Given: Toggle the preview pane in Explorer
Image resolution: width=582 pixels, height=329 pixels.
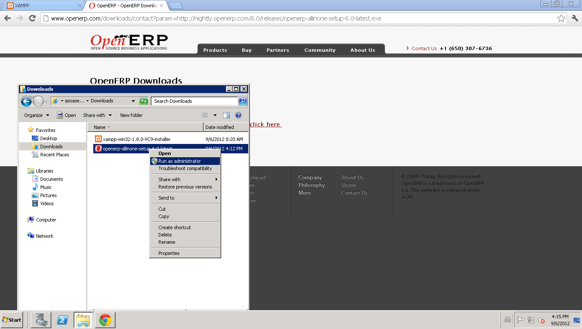Looking at the screenshot, I should (x=226, y=115).
